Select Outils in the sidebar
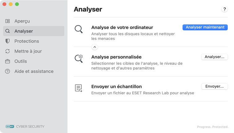The width and height of the screenshot is (234, 133). pyautogui.click(x=20, y=61)
